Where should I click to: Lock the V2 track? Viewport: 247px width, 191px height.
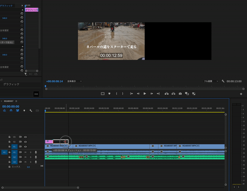[9, 141]
